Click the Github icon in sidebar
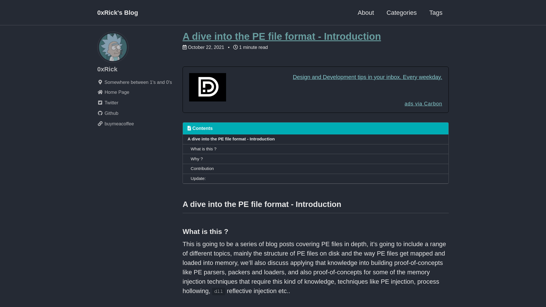546x307 pixels. [100, 113]
